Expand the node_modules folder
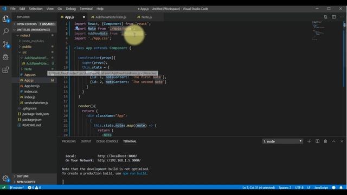The height and width of the screenshot is (195, 347). (35, 41)
